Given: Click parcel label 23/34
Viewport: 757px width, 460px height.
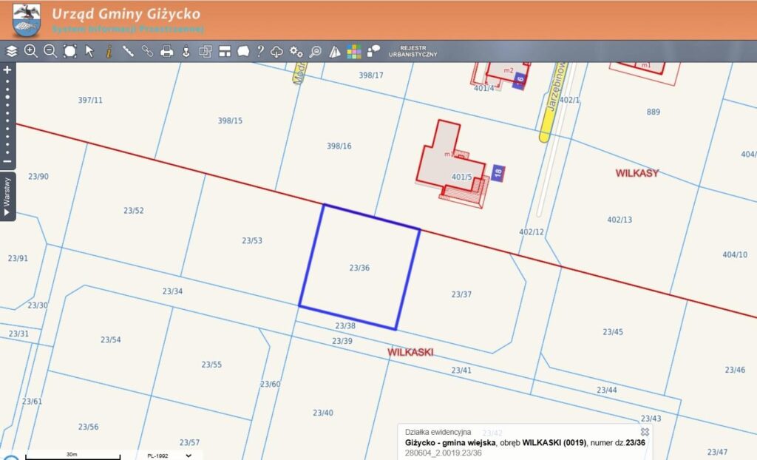Looking at the screenshot, I should [172, 291].
